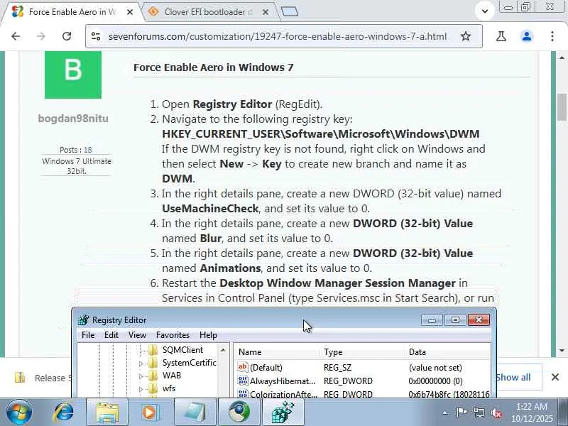Open Help menu in Registry Editor

click(208, 335)
